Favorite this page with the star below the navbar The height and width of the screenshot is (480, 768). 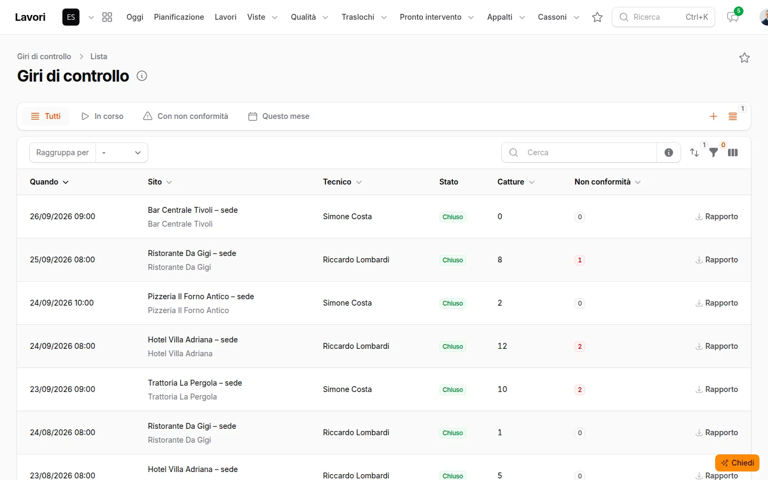pyautogui.click(x=745, y=58)
